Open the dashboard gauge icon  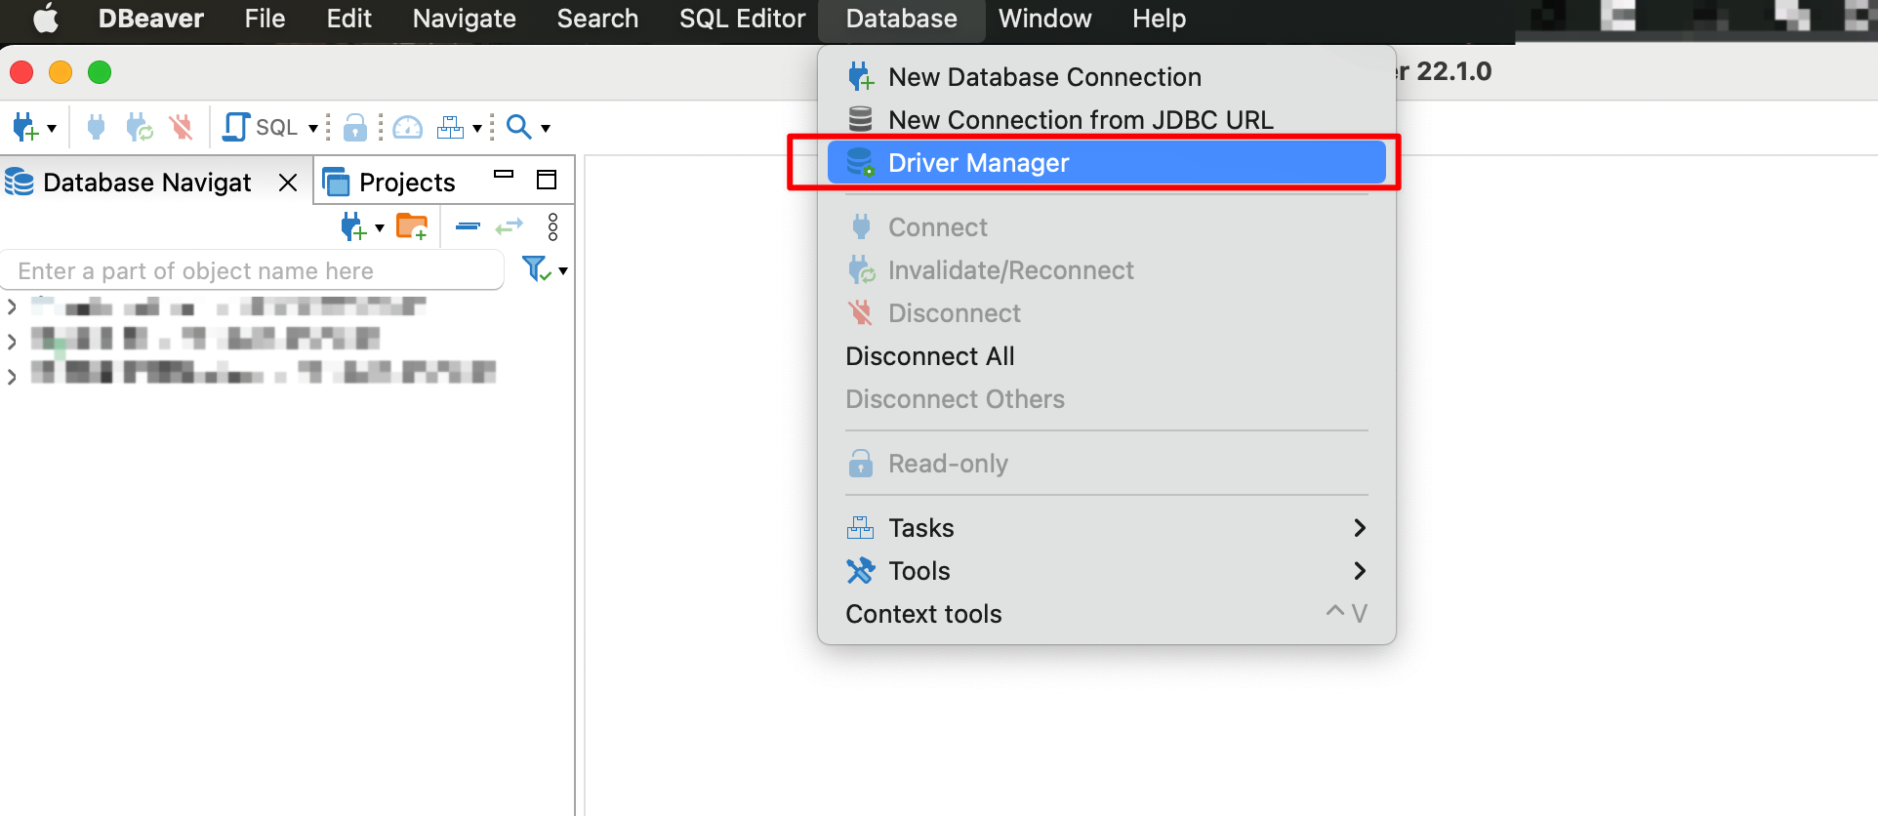407,127
